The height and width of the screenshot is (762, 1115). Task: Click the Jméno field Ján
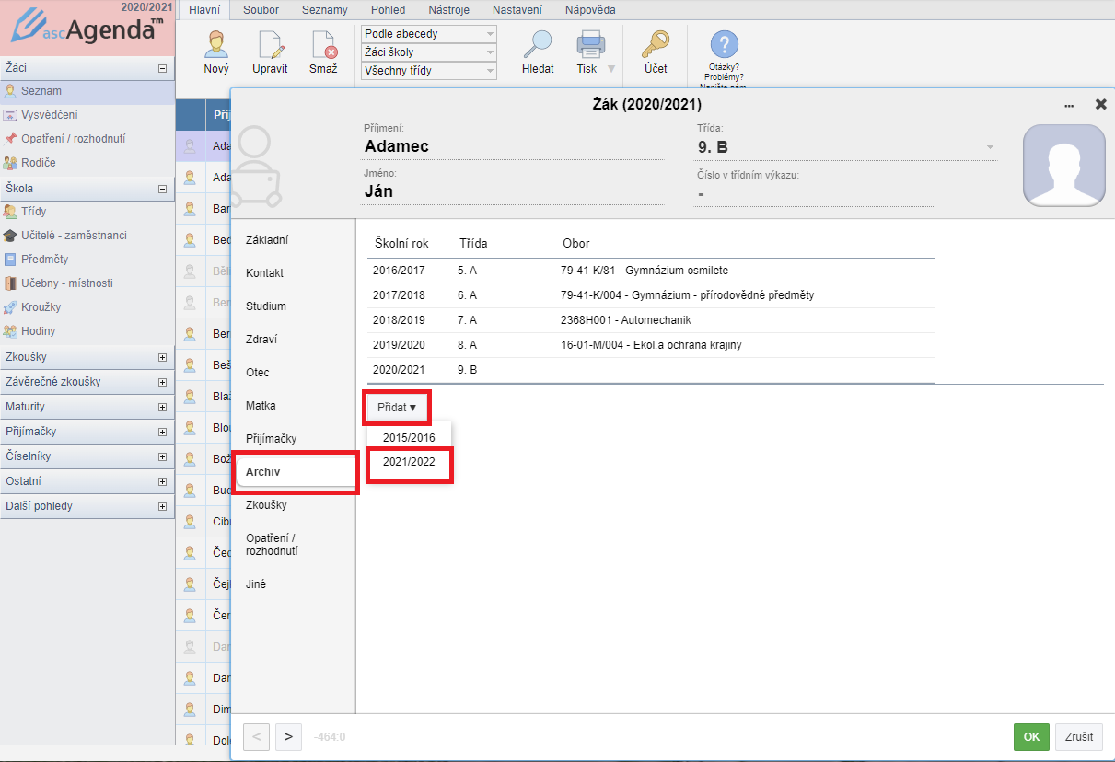[513, 191]
